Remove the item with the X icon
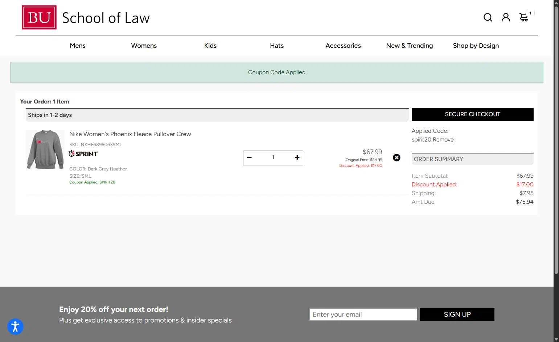Image resolution: width=559 pixels, height=342 pixels. click(396, 158)
